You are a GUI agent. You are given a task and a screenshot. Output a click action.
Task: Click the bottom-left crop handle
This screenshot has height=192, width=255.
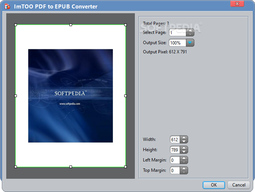(15, 167)
